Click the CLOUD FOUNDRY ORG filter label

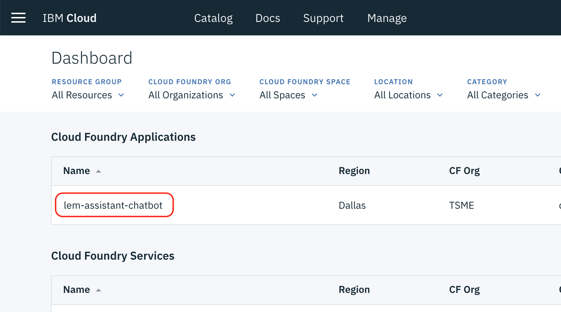tap(189, 82)
